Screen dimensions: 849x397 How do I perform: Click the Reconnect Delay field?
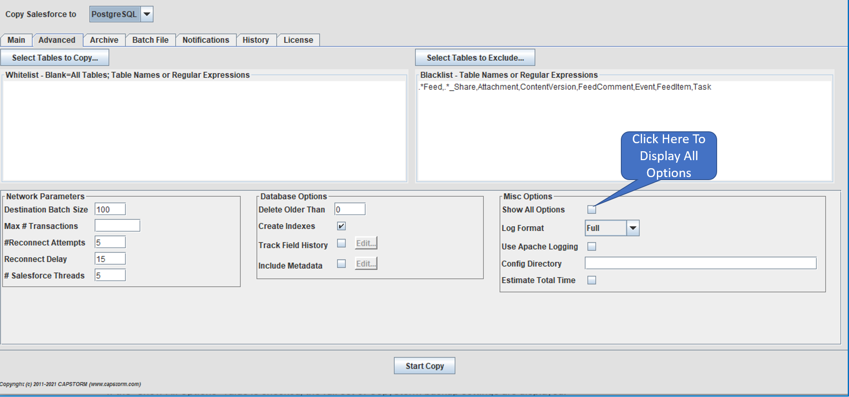tap(110, 259)
